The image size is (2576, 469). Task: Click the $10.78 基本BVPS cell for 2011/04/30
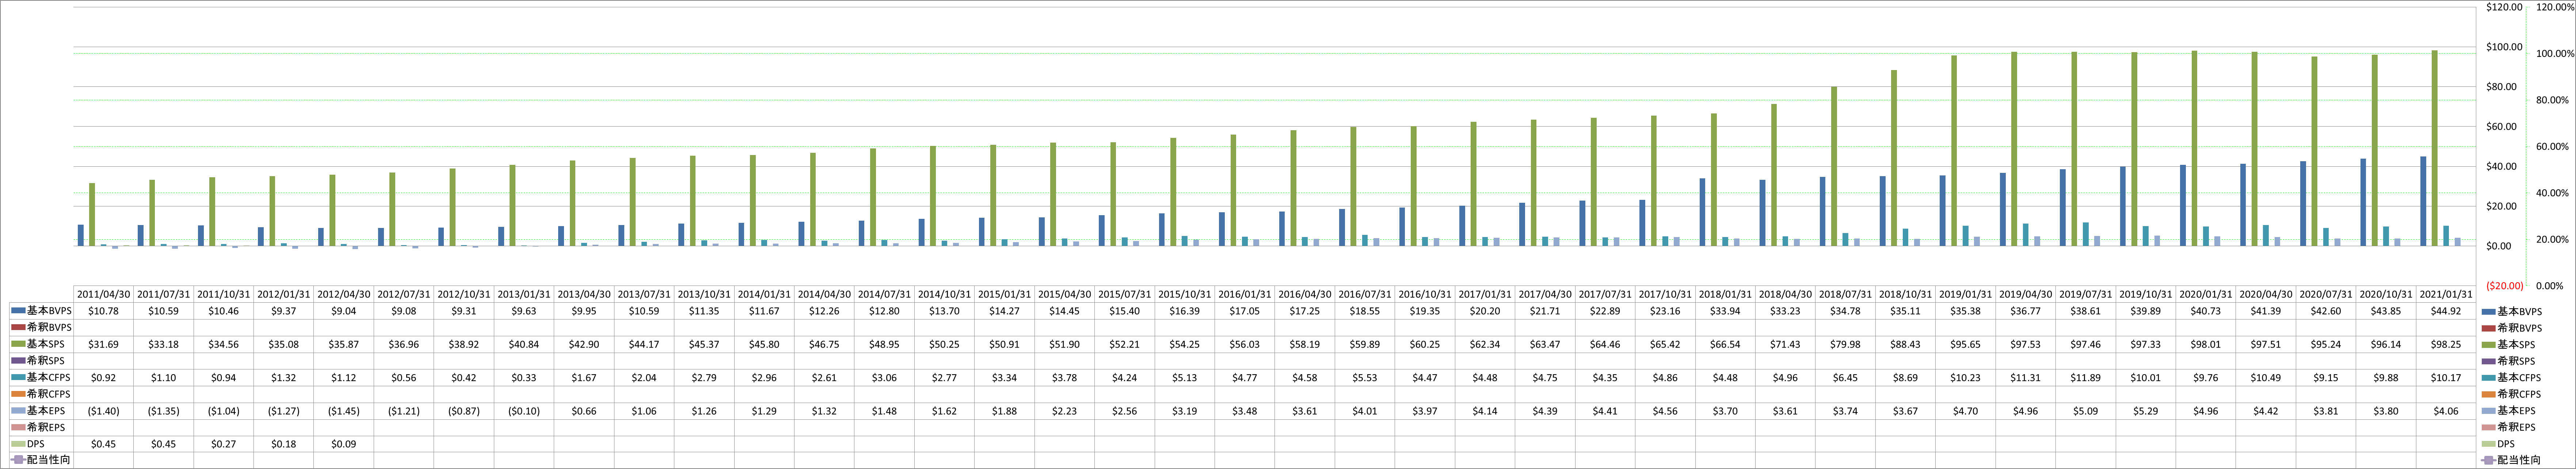point(104,311)
